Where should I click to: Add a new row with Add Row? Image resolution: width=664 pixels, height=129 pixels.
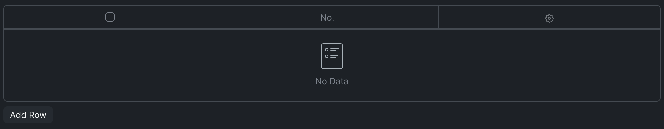tap(28, 115)
